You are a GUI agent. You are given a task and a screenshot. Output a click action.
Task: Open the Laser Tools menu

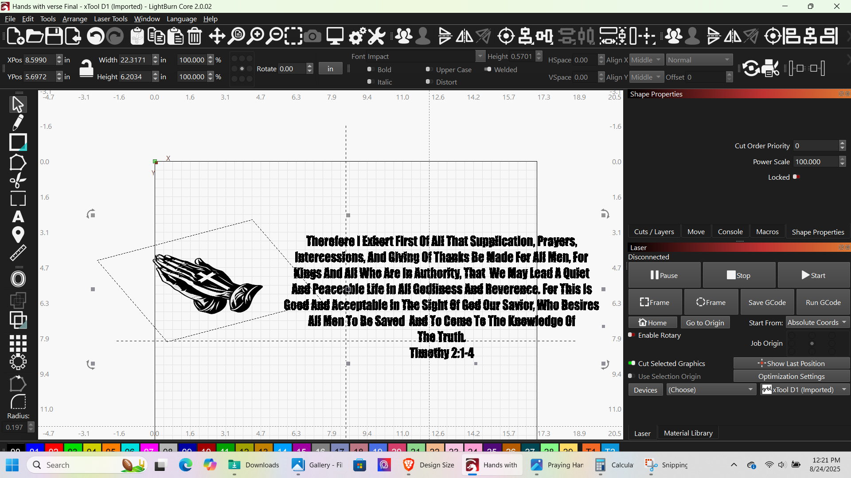[x=110, y=19]
